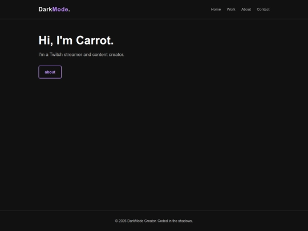Select the About link in the top nav
This screenshot has width=308, height=231.
(246, 10)
